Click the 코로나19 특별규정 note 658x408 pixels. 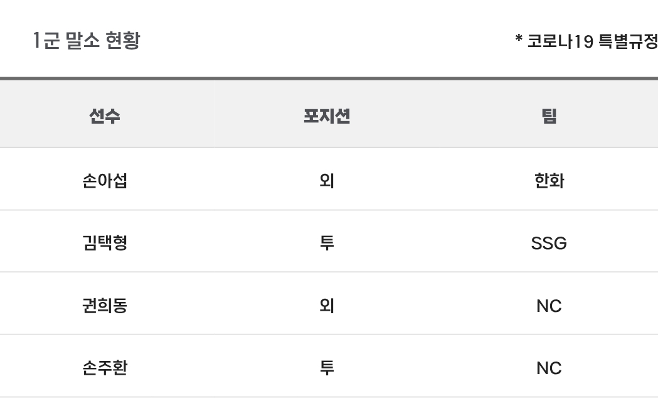(x=592, y=41)
